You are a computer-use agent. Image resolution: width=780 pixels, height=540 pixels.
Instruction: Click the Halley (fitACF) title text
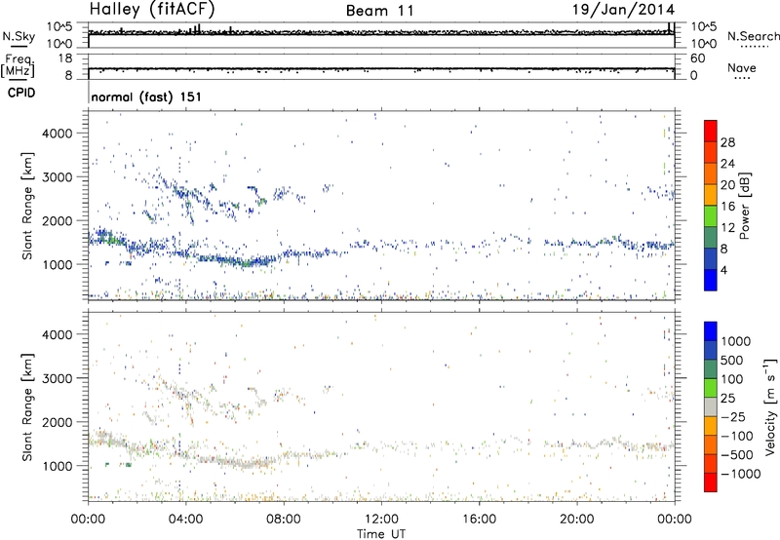(x=152, y=9)
